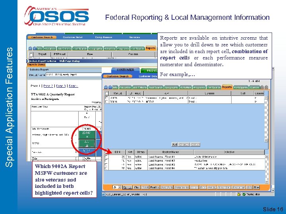Click the lock icon in the status bar
Viewport: 286px width, 214px height.
tap(239, 194)
